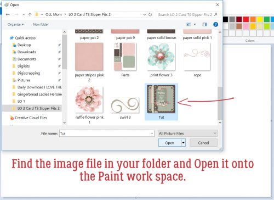
Task: Select the paper pat 9 file
Action: coord(125,35)
